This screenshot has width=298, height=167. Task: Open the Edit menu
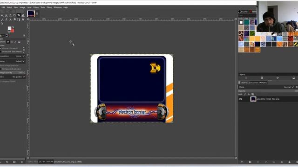click(3, 7)
